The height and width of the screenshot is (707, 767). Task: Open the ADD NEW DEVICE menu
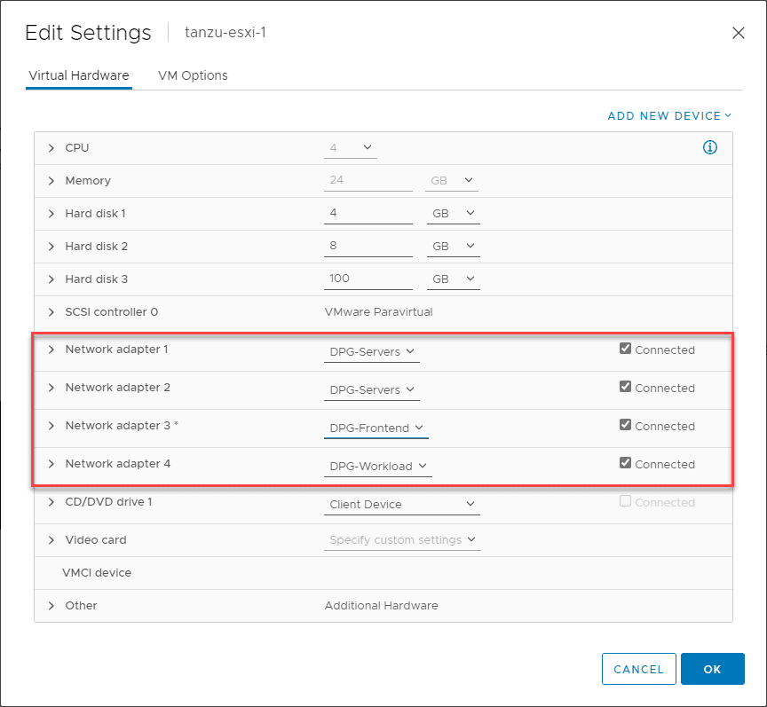(x=669, y=116)
